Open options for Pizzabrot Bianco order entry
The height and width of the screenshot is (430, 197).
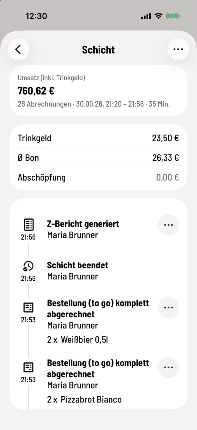pyautogui.click(x=168, y=368)
